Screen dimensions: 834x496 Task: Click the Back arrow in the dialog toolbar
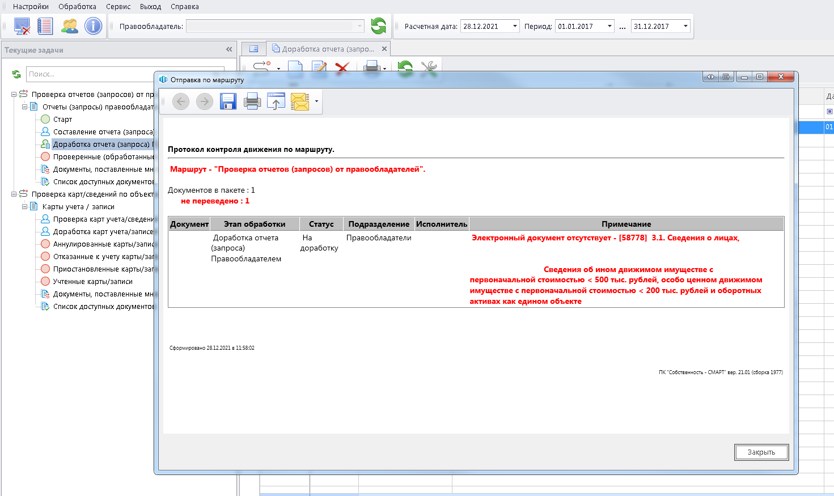[181, 101]
